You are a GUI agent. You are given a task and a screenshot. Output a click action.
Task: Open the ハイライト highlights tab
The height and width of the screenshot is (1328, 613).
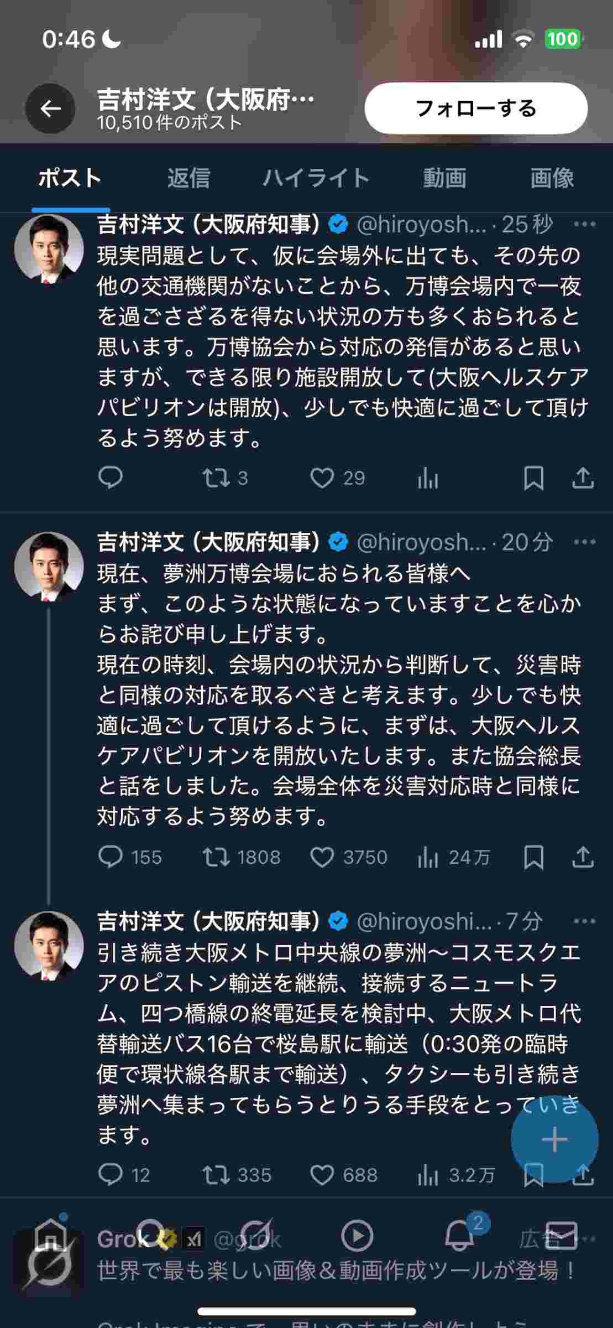pos(316,178)
